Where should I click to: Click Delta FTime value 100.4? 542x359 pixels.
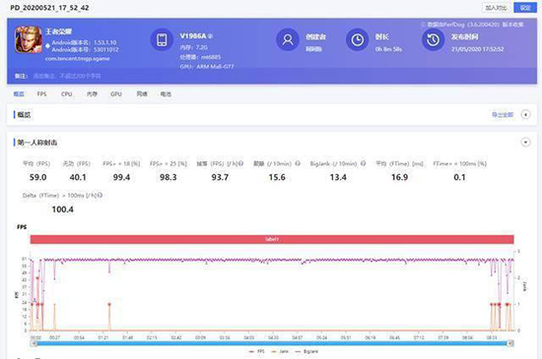(x=62, y=209)
